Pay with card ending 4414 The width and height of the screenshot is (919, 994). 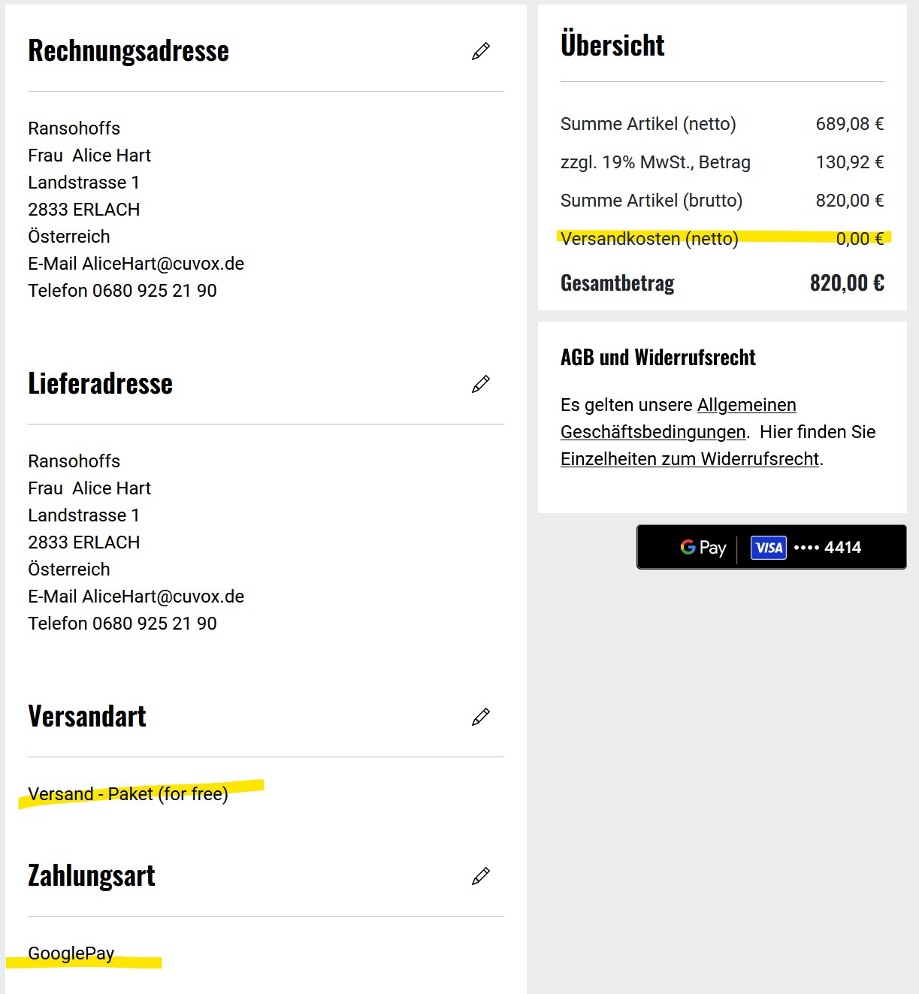(771, 547)
